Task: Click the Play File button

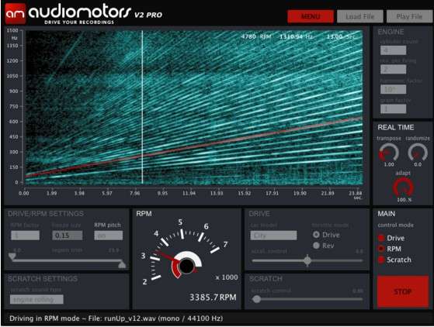Action: coord(409,16)
